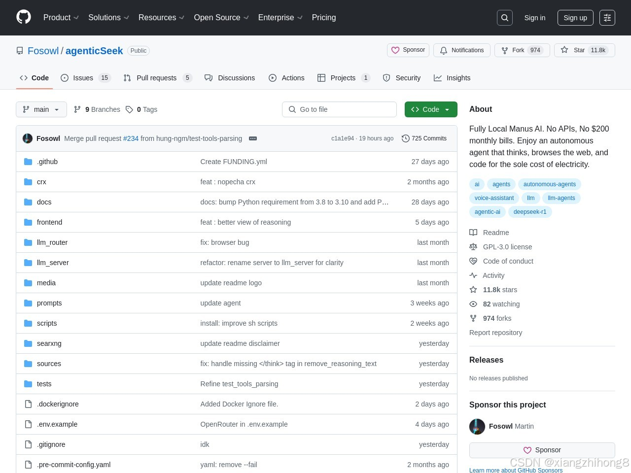The width and height of the screenshot is (631, 473).
Task: Click the file icon beside .gitignore
Action: click(x=28, y=444)
